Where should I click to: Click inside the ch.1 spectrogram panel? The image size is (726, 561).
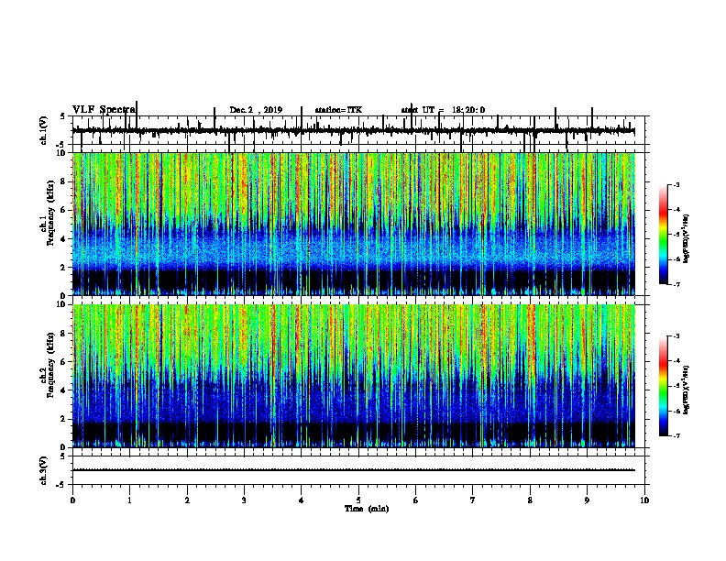354,224
